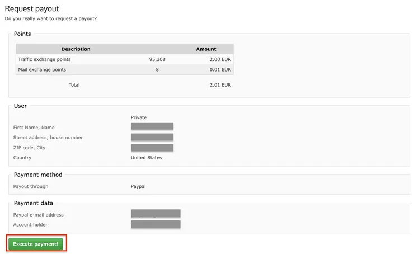This screenshot has width=414, height=254.
Task: Click the redacted Paypal e-mail address field
Action: click(156, 214)
